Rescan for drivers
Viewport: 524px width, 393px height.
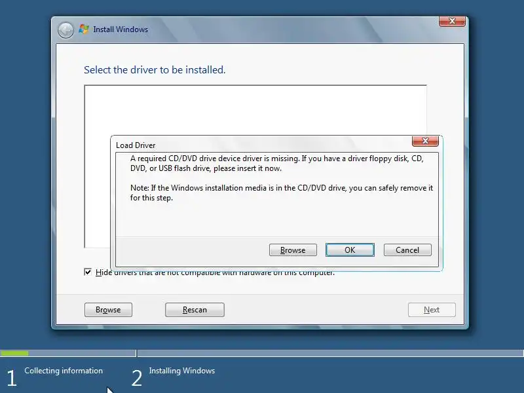[x=195, y=310]
